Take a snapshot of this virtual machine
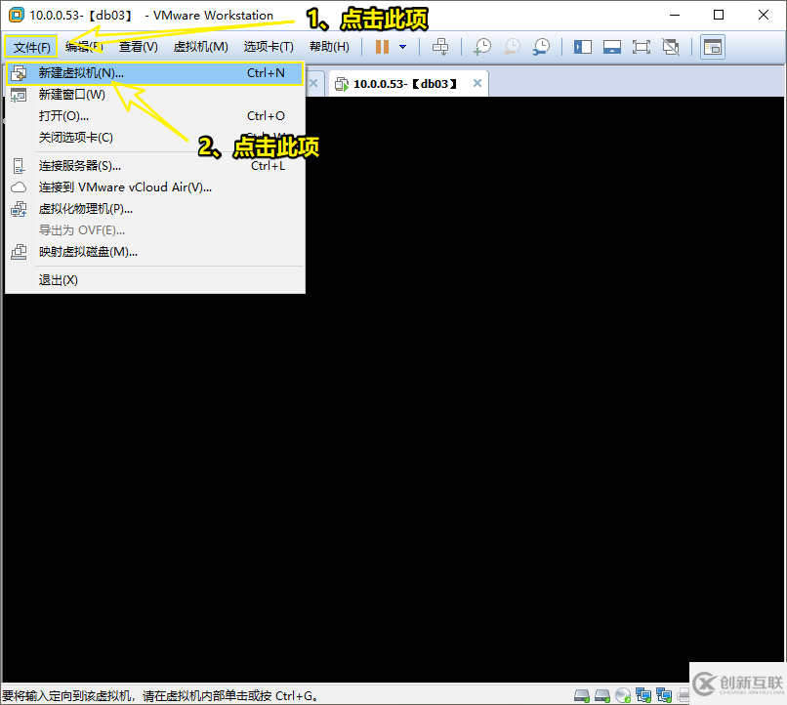This screenshot has height=705, width=787. tap(482, 47)
